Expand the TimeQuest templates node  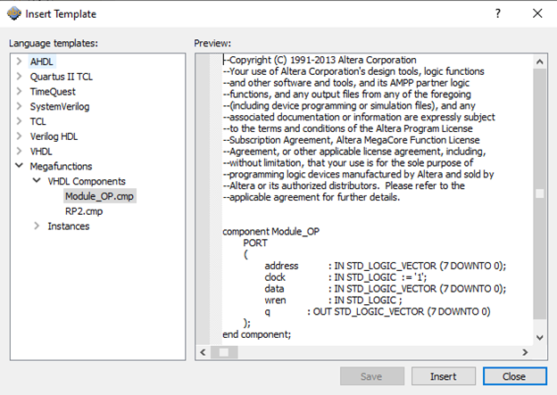pyautogui.click(x=20, y=92)
